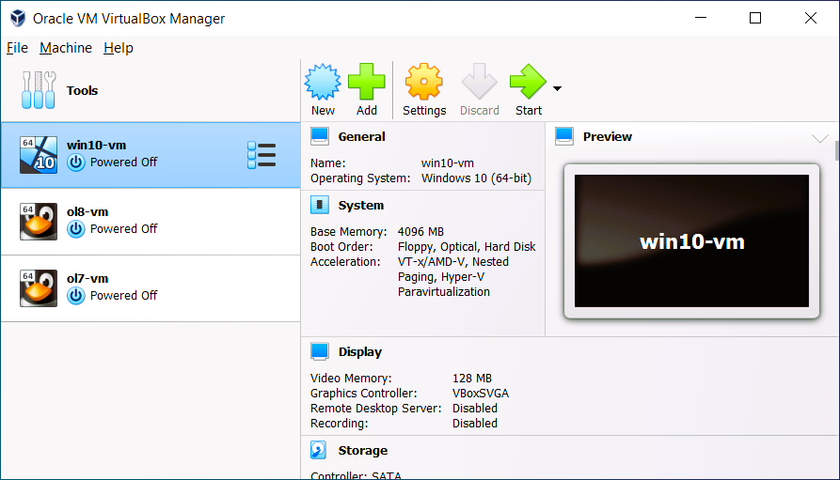This screenshot has height=480, width=840.
Task: Click the Tools screwdriver and wrench icon
Action: click(x=39, y=90)
